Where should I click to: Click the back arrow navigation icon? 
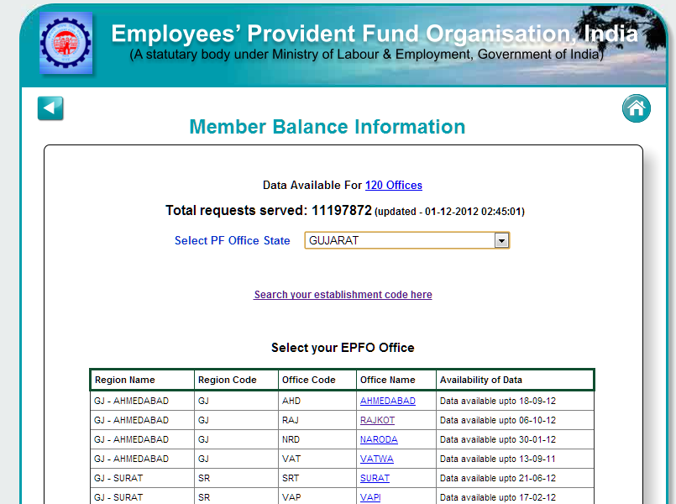pyautogui.click(x=50, y=108)
